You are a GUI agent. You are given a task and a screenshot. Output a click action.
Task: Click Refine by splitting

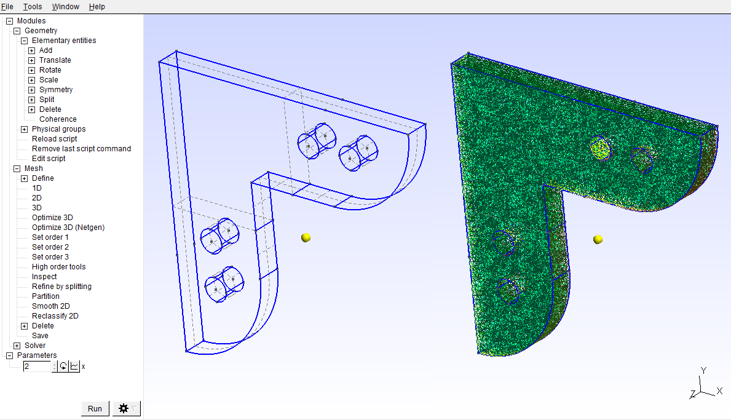point(61,287)
